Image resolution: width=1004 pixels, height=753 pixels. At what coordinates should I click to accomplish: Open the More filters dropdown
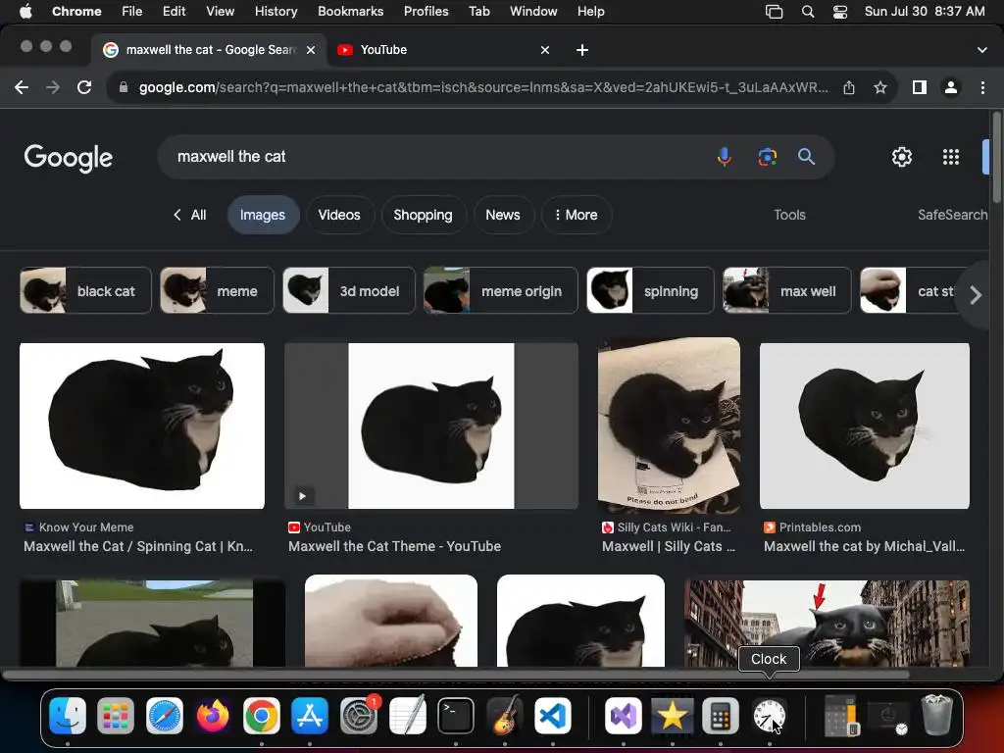[577, 215]
